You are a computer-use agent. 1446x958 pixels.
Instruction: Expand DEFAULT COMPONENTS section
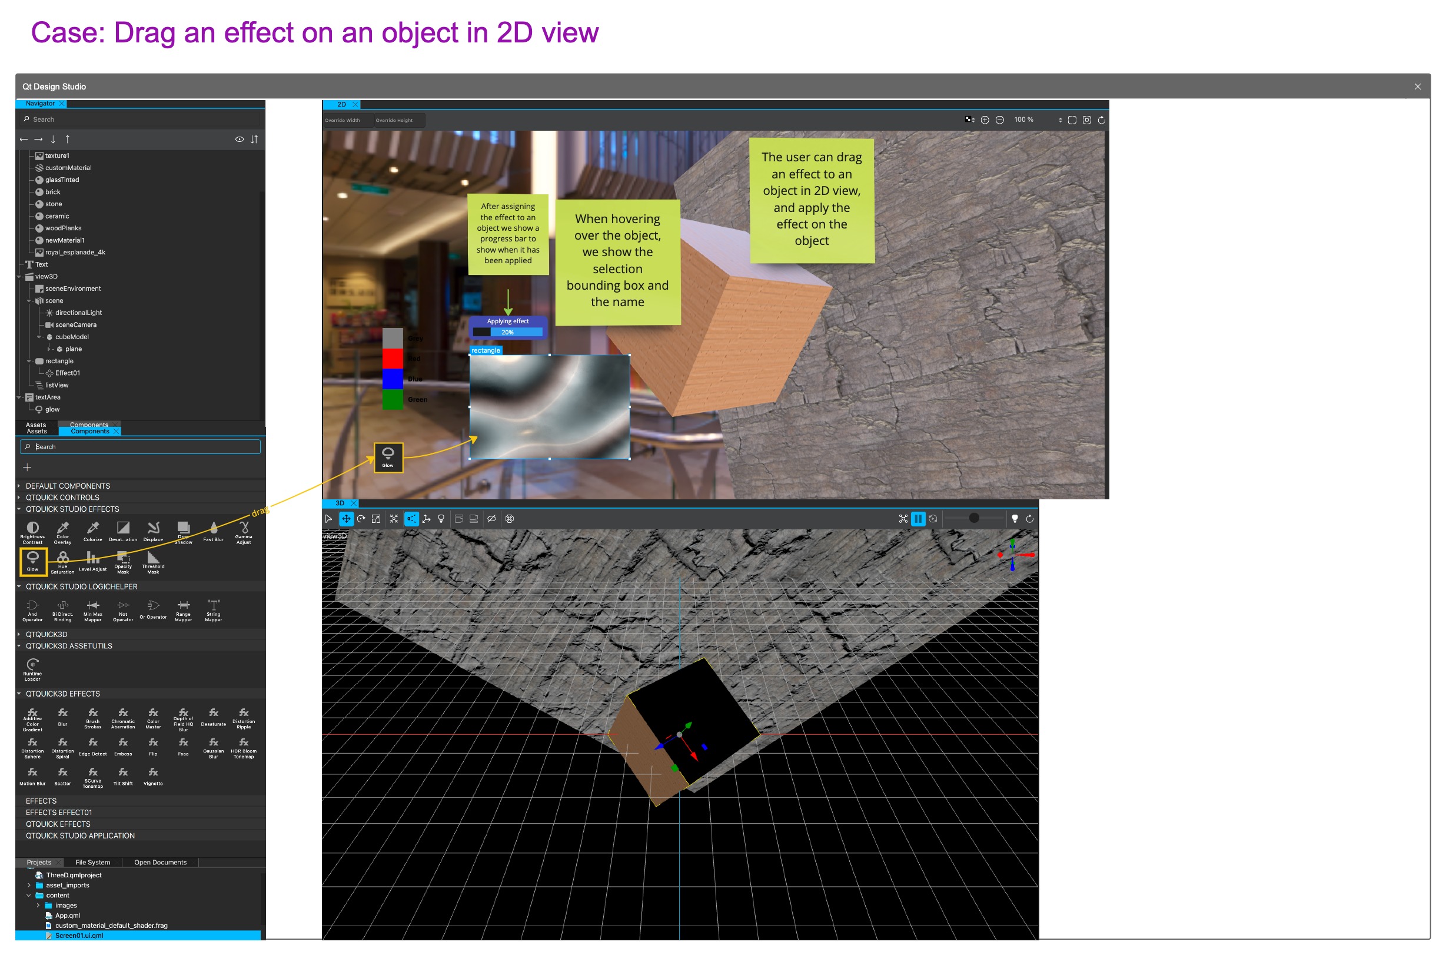pos(19,486)
